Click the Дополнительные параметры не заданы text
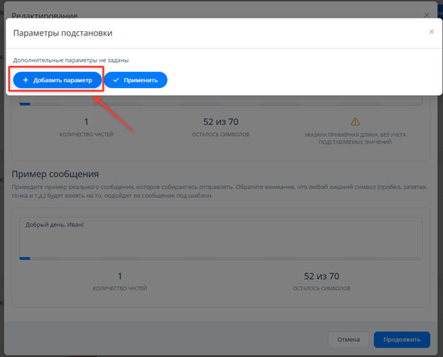Screen dimensions: 443x357 pyautogui.click(x=75, y=60)
